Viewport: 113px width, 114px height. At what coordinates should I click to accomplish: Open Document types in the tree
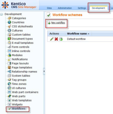coord(22,39)
